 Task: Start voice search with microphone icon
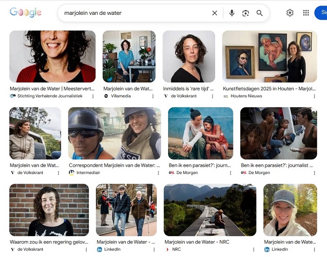point(232,13)
